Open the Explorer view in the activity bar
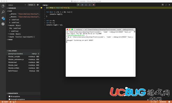 (x=3, y=6)
